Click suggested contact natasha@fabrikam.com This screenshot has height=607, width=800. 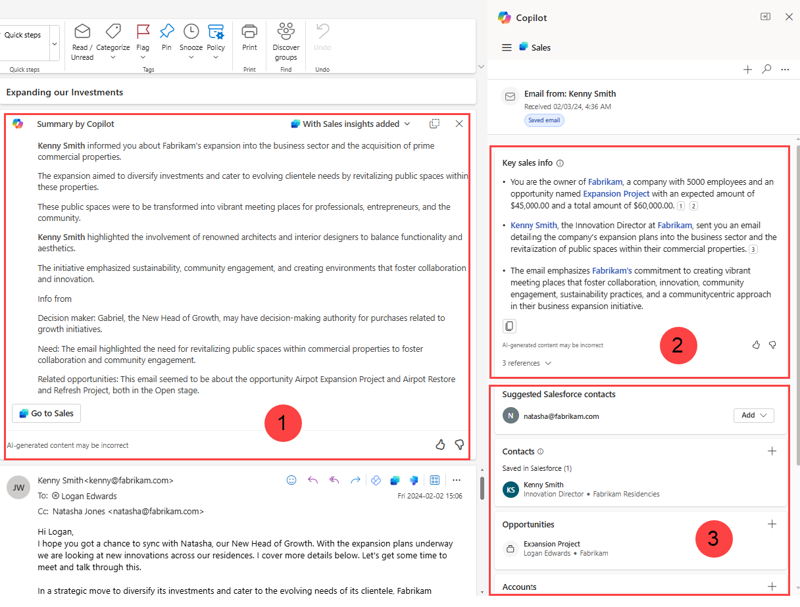coord(561,416)
